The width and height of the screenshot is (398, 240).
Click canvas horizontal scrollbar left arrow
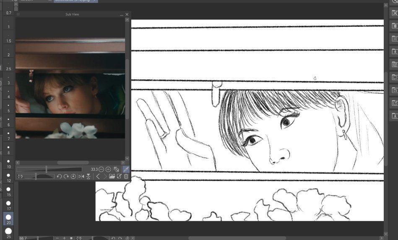coord(133,238)
